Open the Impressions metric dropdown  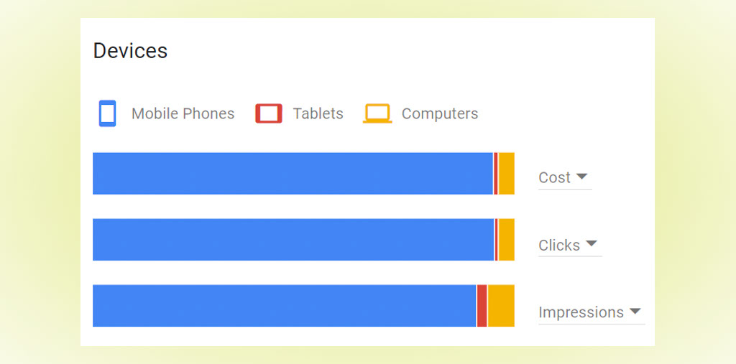tap(592, 312)
